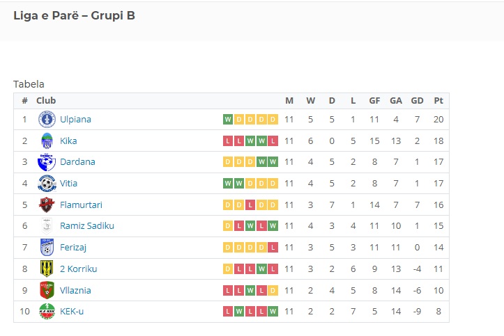
Task: Open the Flamurtari club page link
Action: [x=81, y=205]
